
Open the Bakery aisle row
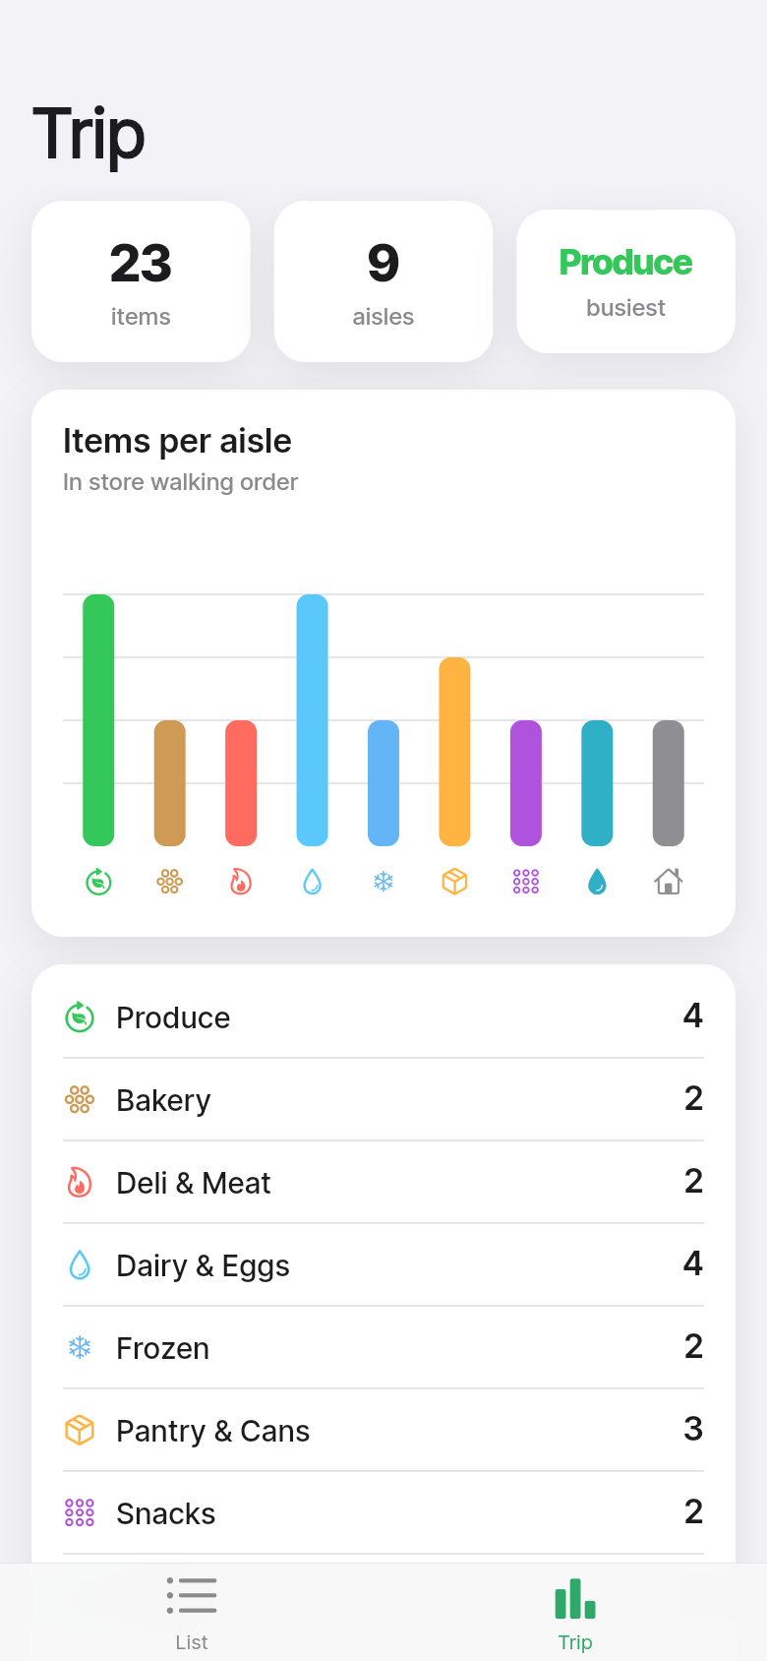coord(383,1100)
